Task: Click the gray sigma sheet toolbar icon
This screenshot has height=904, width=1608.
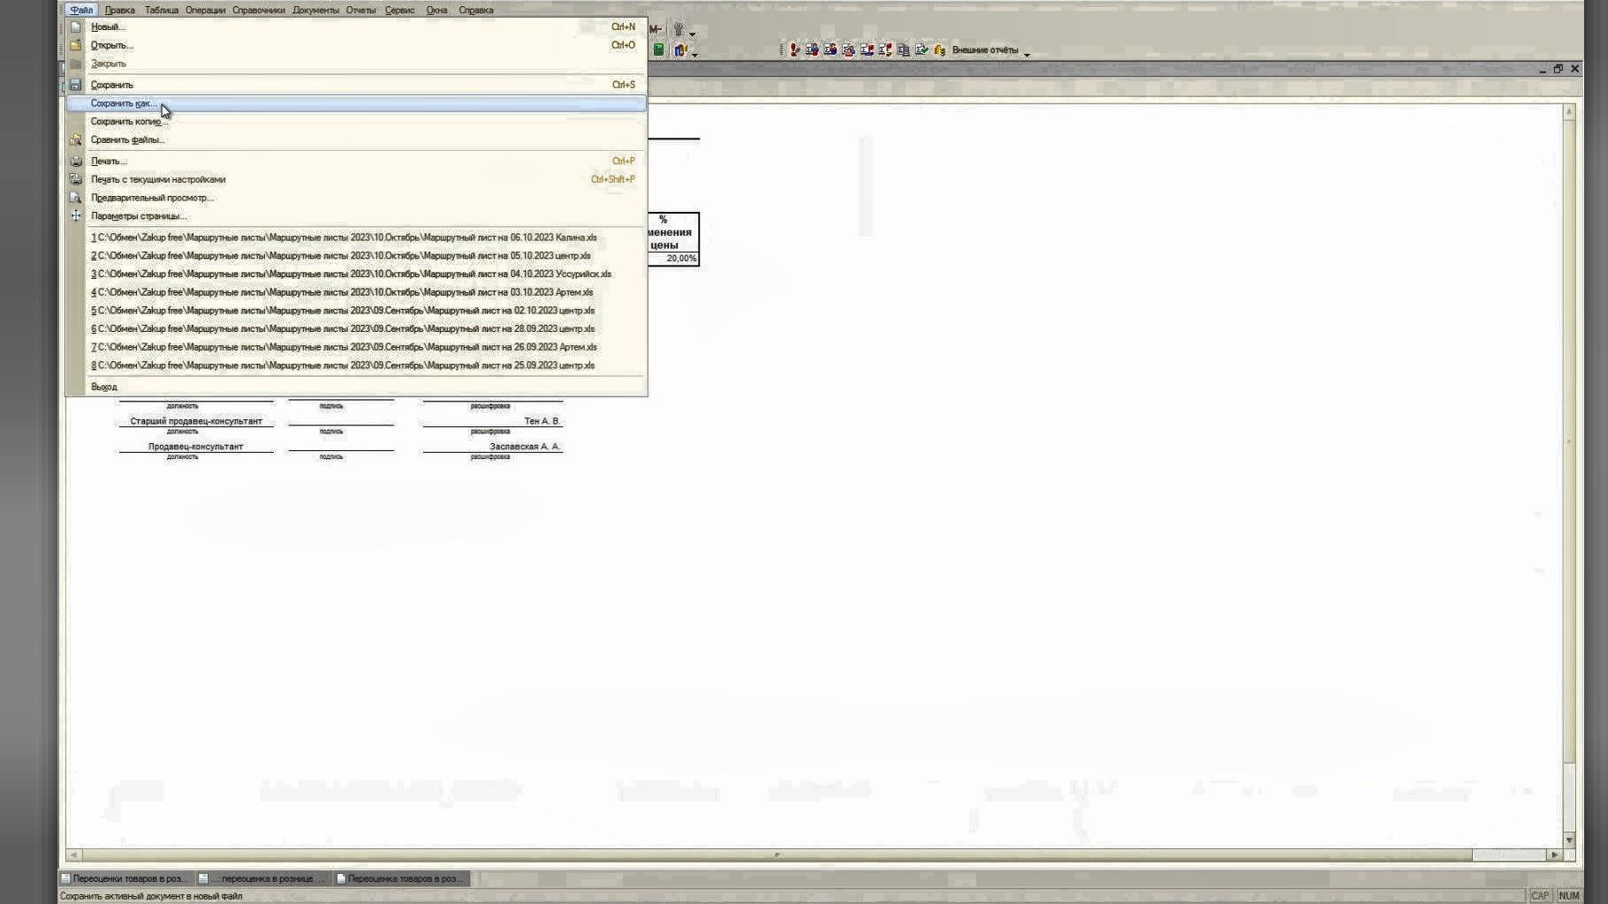Action: (x=903, y=50)
